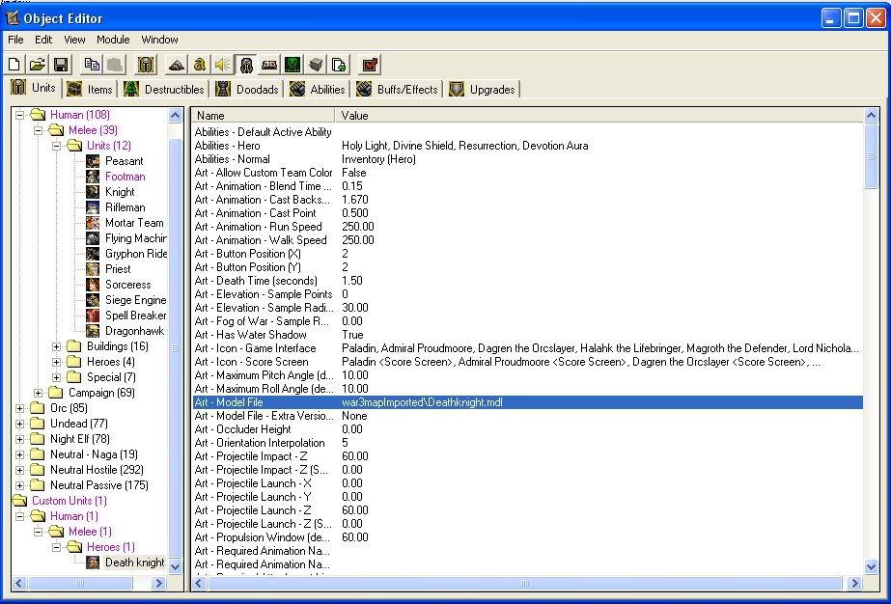Select the Dragonhawk unit icon
Image resolution: width=891 pixels, height=604 pixels.
pos(93,331)
